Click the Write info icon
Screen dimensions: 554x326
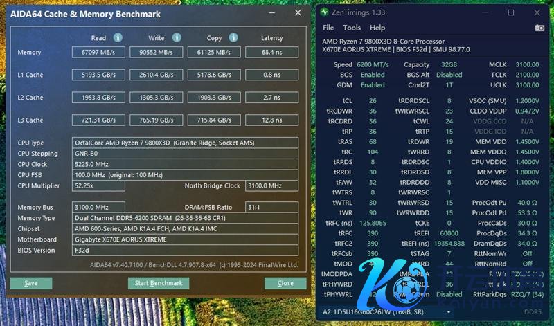(x=176, y=37)
